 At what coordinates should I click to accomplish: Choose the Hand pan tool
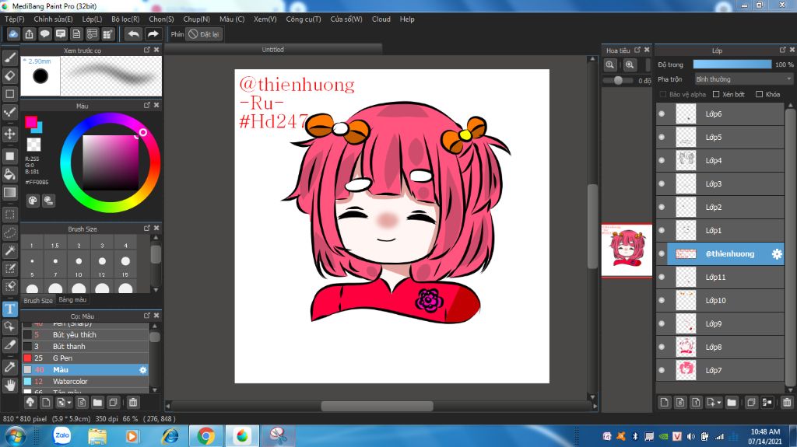pyautogui.click(x=9, y=385)
